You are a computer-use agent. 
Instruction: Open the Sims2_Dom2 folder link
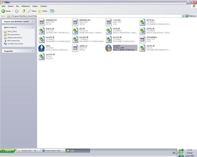[12, 31]
